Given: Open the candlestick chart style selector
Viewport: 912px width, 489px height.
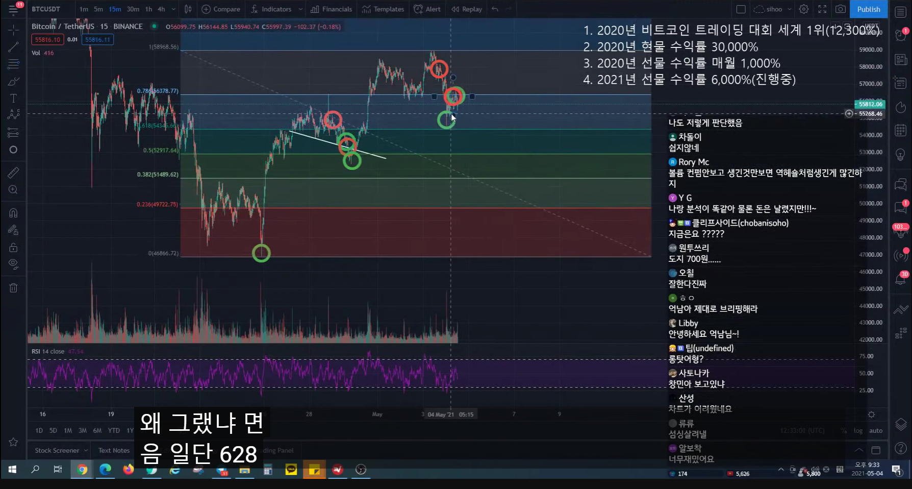Looking at the screenshot, I should click(x=188, y=9).
